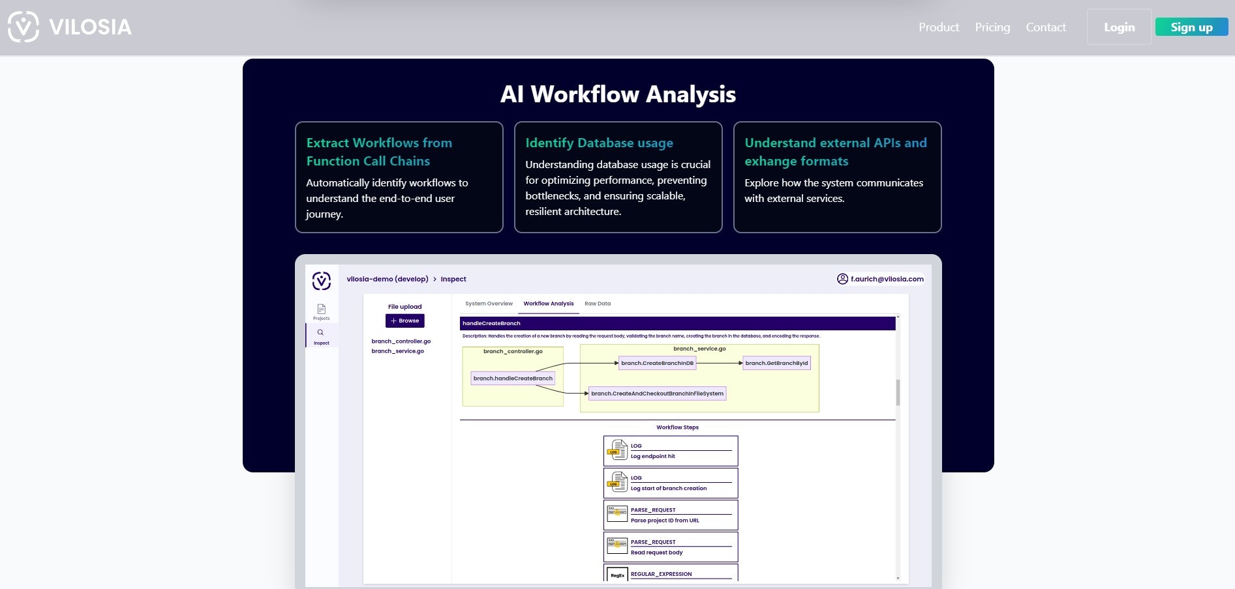The height and width of the screenshot is (589, 1235).
Task: Switch to the Raw Data tab
Action: pos(598,304)
